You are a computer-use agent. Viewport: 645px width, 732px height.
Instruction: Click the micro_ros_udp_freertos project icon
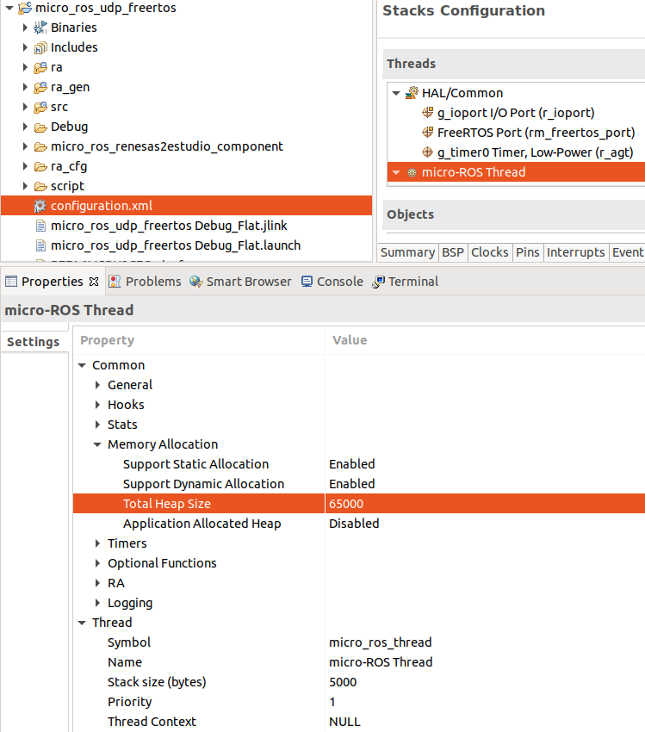(x=25, y=8)
